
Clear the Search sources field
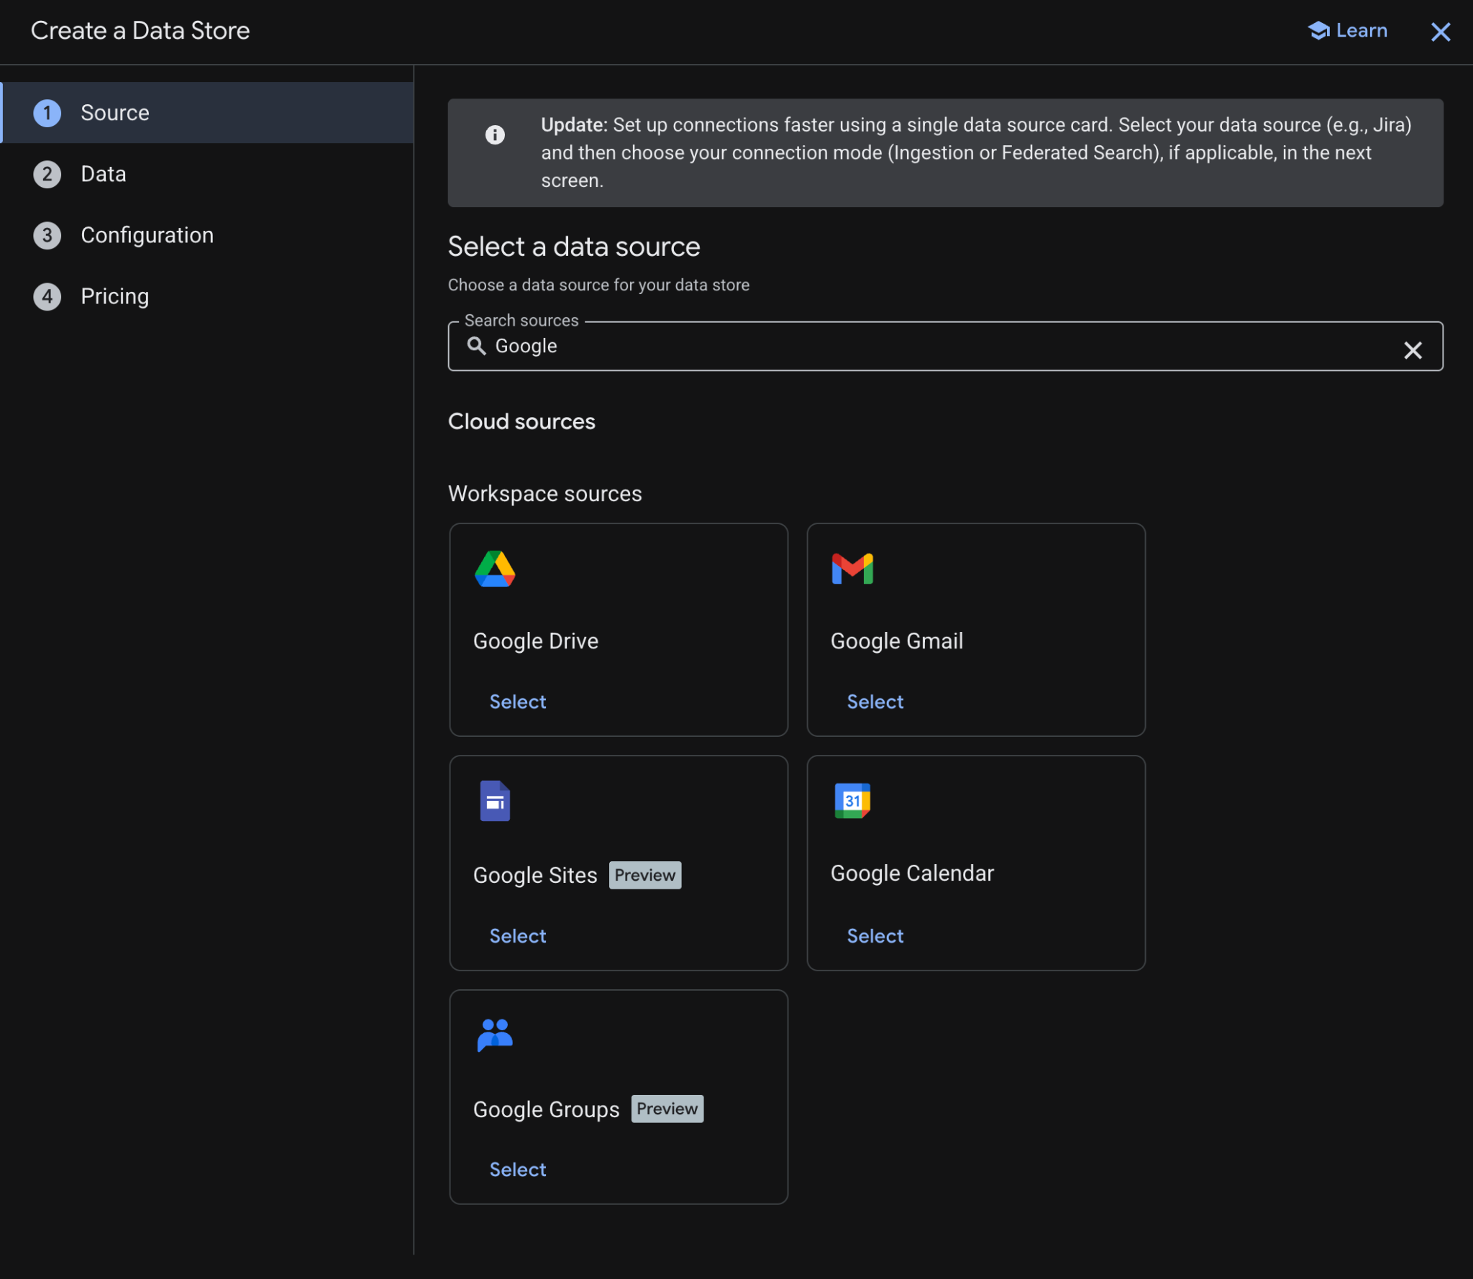[x=1413, y=350]
